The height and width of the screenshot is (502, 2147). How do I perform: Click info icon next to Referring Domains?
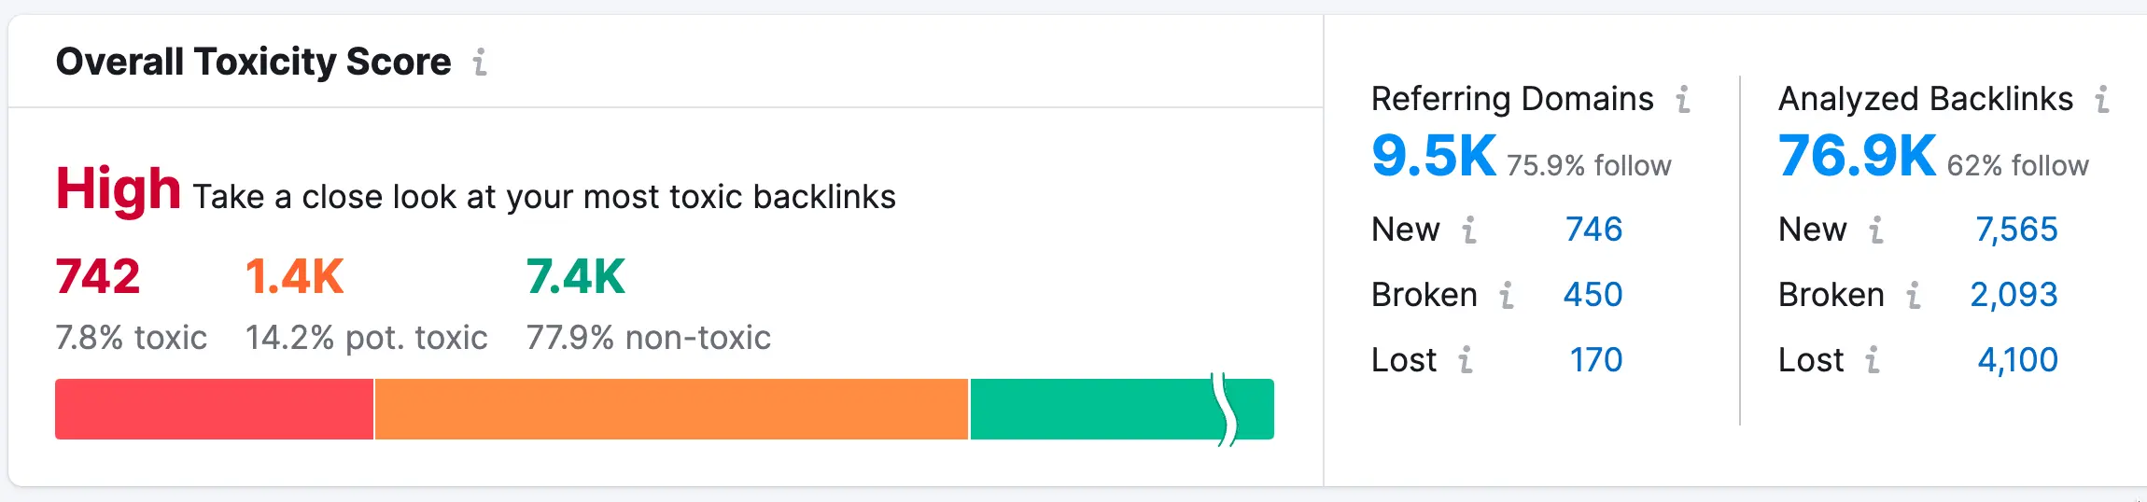(x=1683, y=99)
